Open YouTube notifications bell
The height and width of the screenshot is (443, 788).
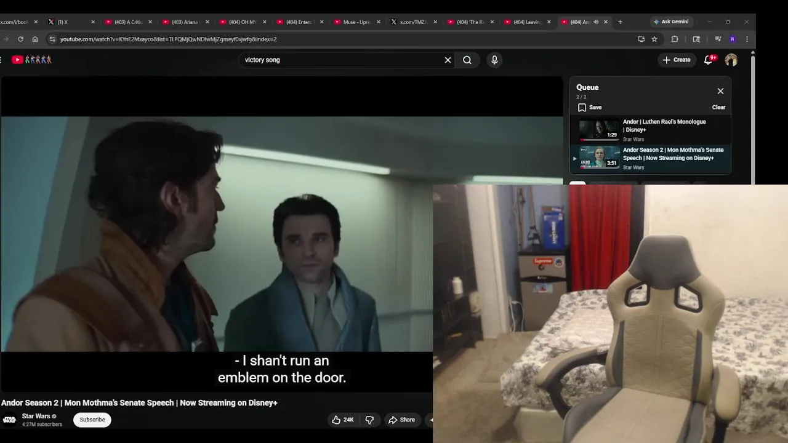click(709, 60)
